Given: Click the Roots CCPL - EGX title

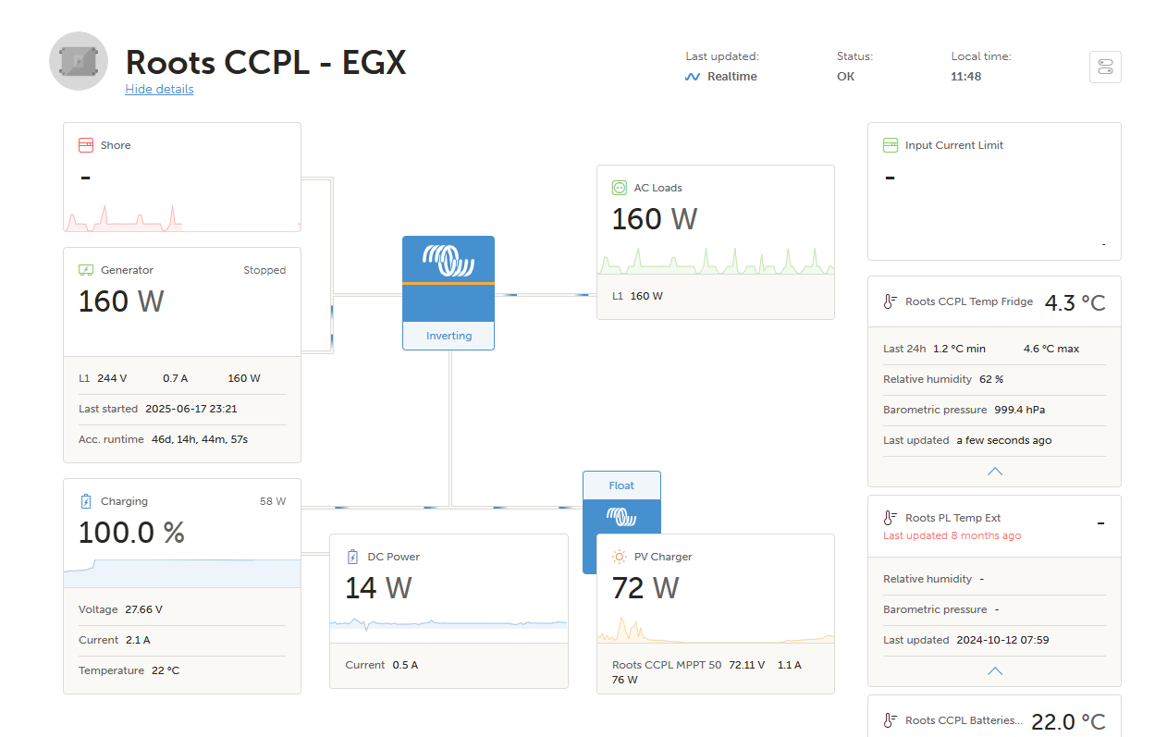Looking at the screenshot, I should coord(265,62).
